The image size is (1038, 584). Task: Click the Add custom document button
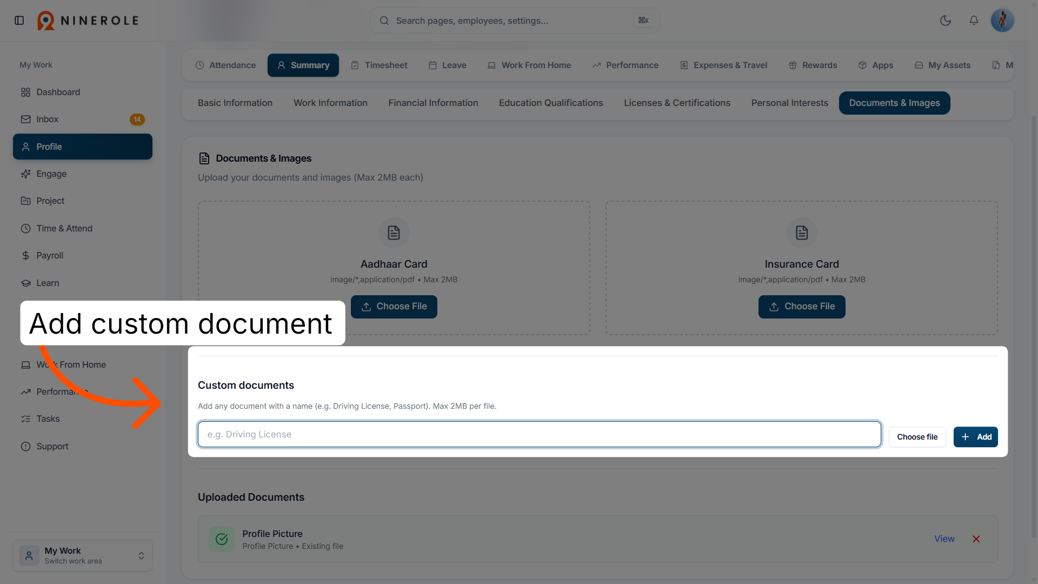[976, 437]
